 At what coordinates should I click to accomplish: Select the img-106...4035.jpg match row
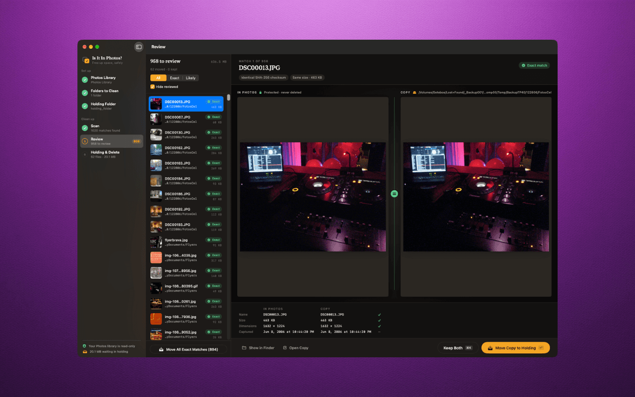[186, 258]
